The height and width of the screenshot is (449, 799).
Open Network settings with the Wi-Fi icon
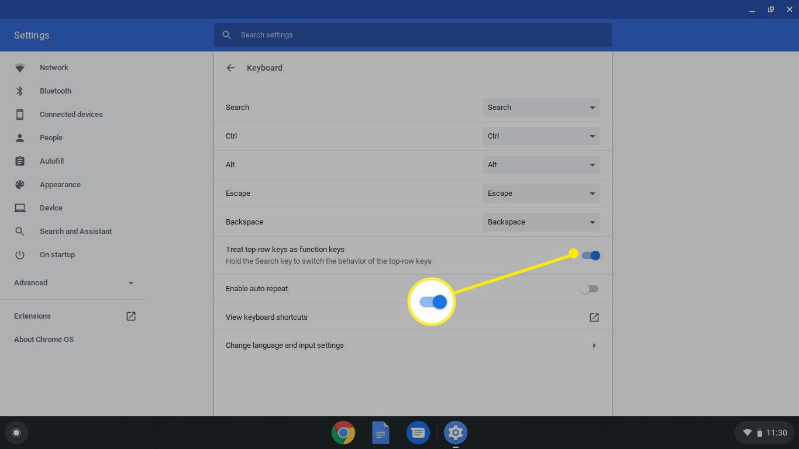[x=20, y=68]
